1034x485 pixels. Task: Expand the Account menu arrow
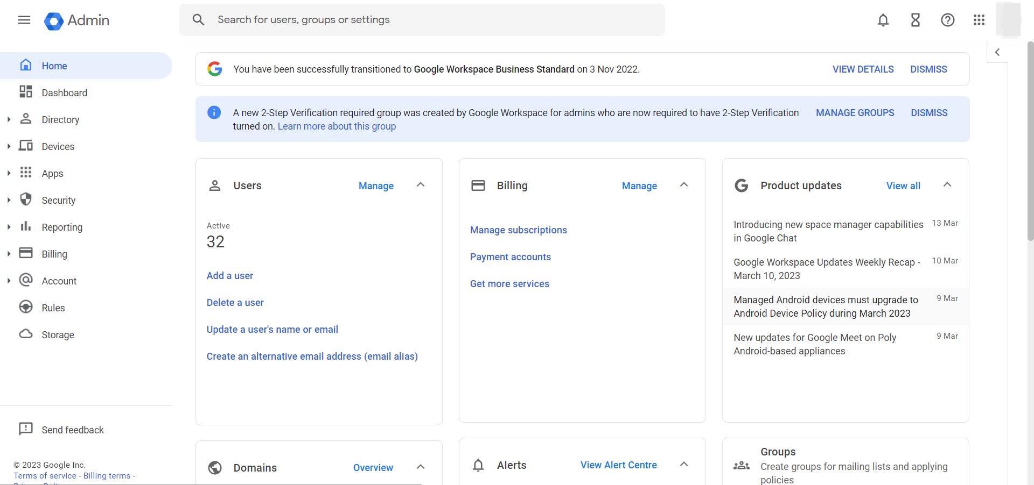(9, 281)
